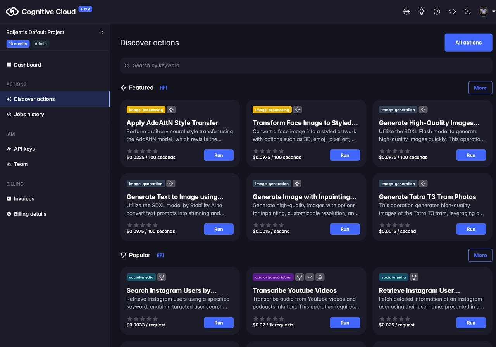
Task: Click the award ribbon badge on Transcribe Youtube Videos
Action: coord(320,277)
